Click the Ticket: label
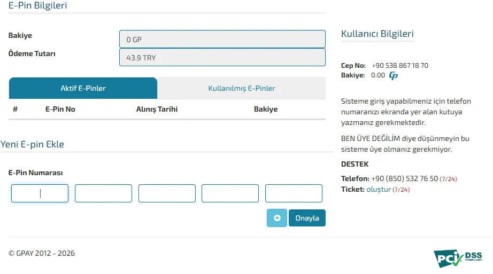The height and width of the screenshot is (274, 493). coord(353,189)
